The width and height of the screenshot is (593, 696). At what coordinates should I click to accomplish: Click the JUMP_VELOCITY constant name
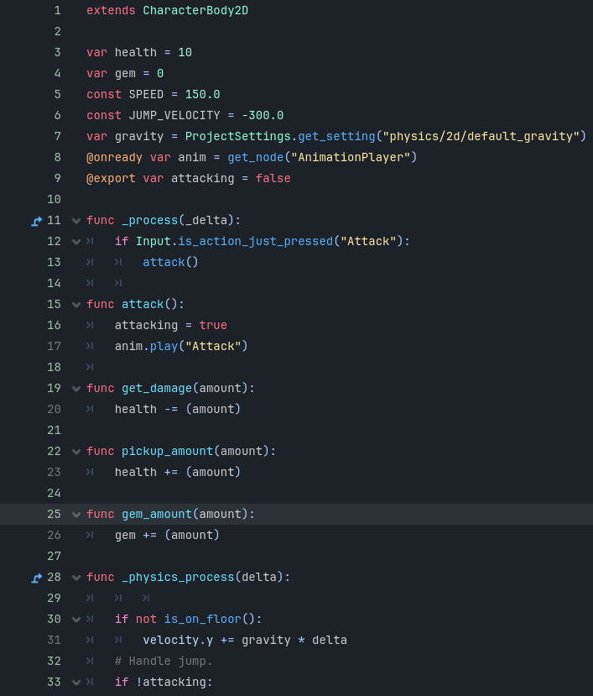tap(174, 115)
